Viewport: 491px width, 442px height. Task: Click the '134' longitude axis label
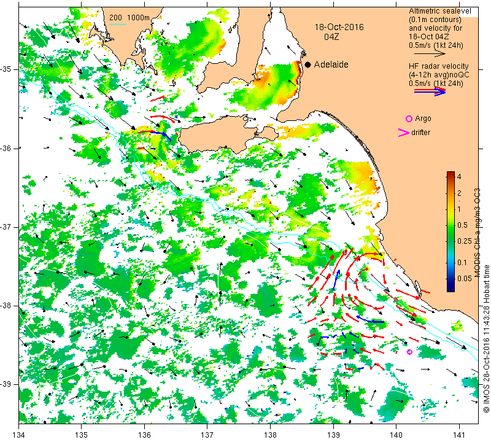click(x=19, y=435)
